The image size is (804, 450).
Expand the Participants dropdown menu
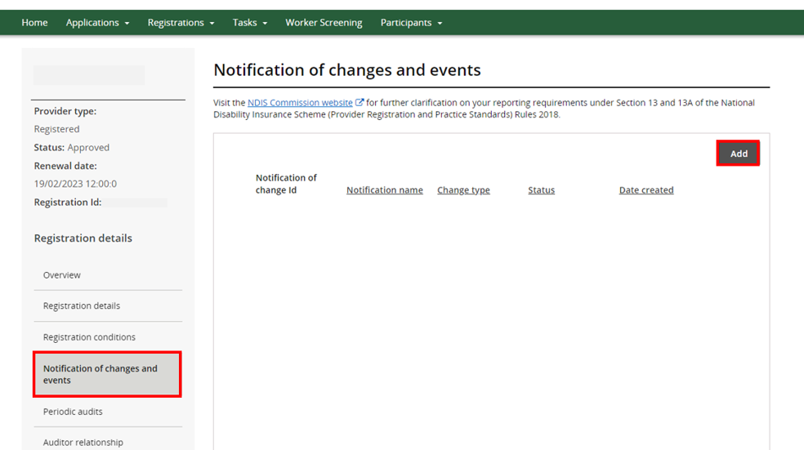pyautogui.click(x=411, y=23)
